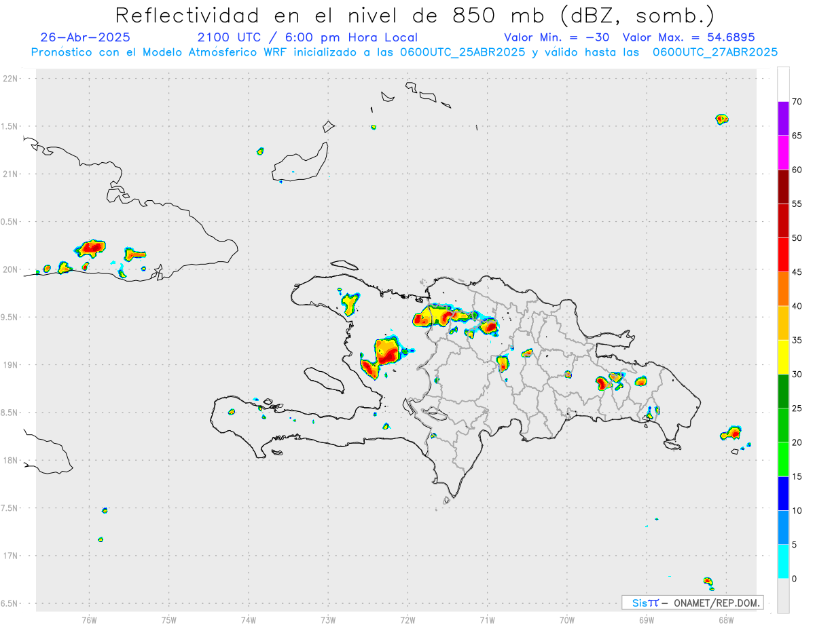Select the '69W' longitude label
The width and height of the screenshot is (815, 629).
tap(647, 620)
